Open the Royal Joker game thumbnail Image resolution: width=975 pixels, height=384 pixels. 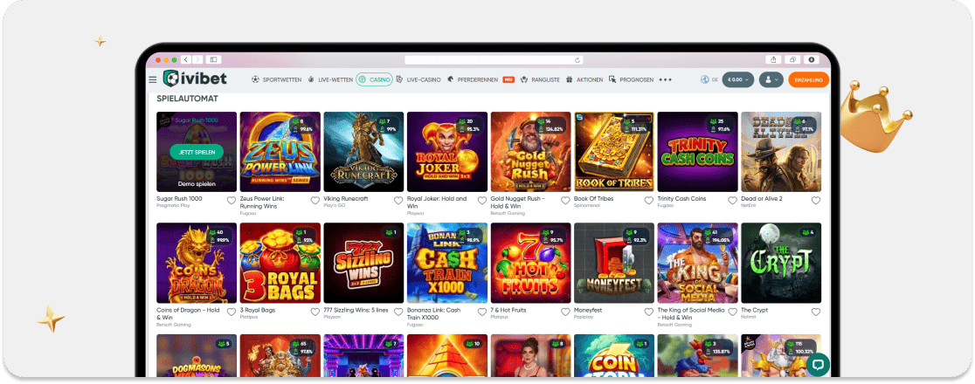point(447,152)
